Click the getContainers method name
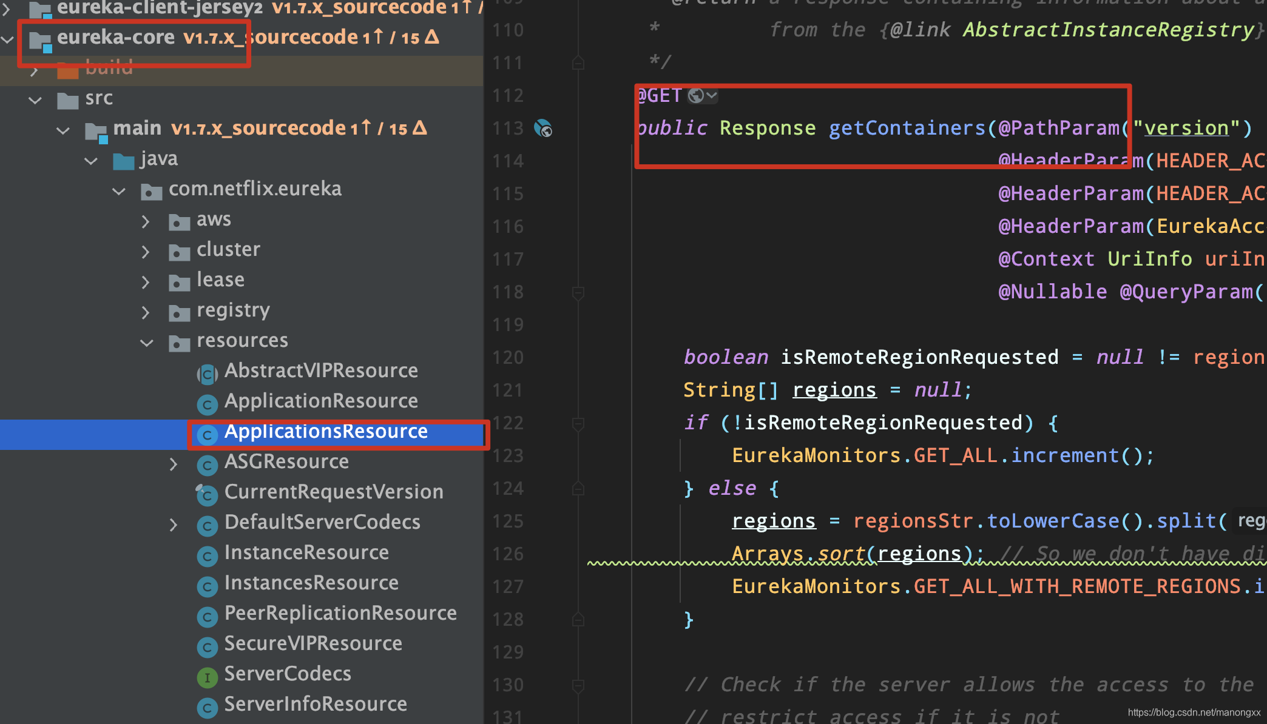This screenshot has height=724, width=1267. pos(907,128)
